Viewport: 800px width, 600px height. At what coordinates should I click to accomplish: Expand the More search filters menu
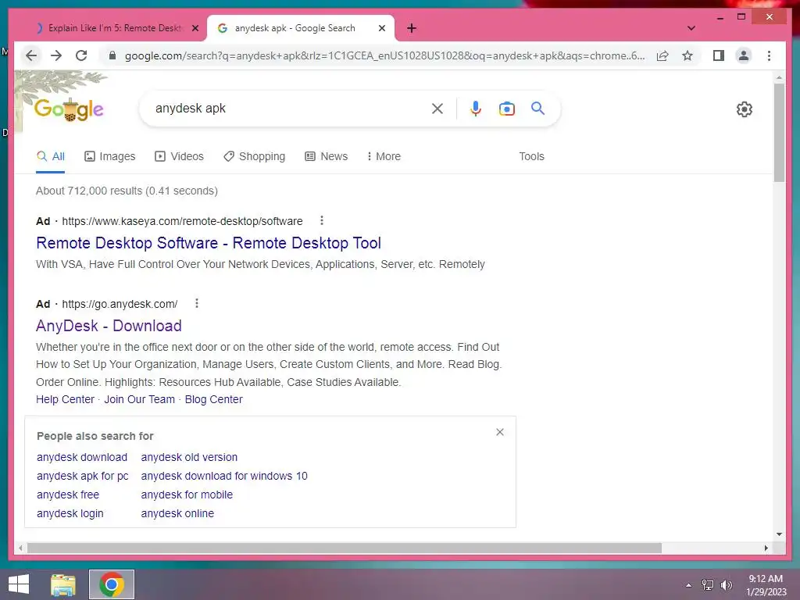pyautogui.click(x=384, y=156)
